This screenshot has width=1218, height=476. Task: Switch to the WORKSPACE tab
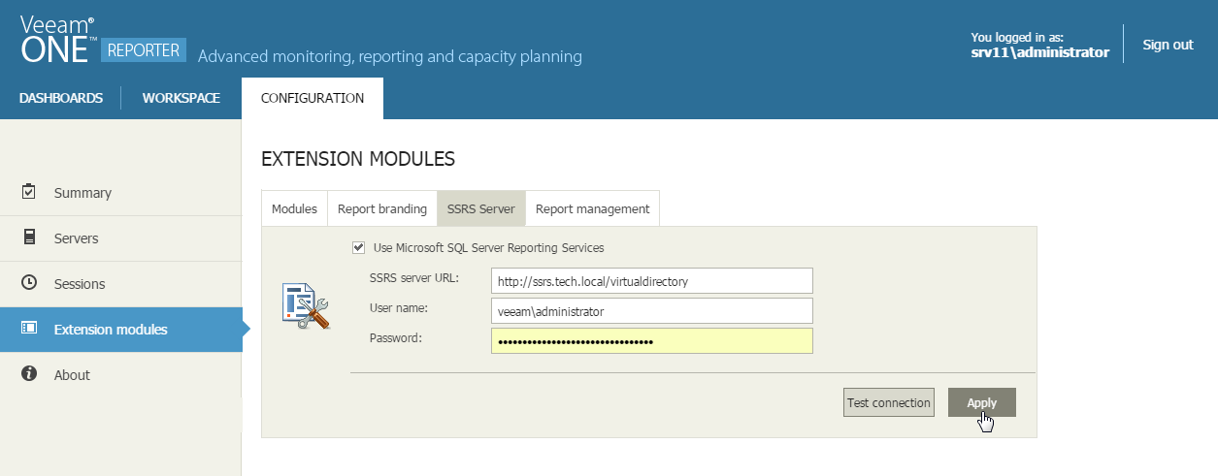tap(181, 98)
